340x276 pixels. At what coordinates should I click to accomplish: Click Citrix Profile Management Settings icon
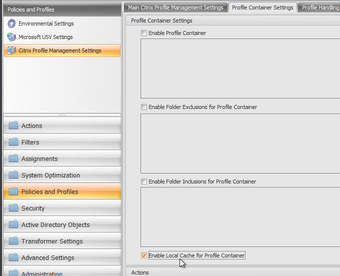click(x=11, y=50)
